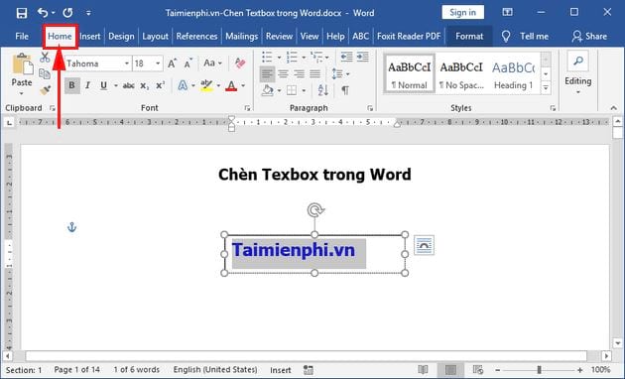This screenshot has height=379, width=625.
Task: Apply red font color
Action: 231,85
